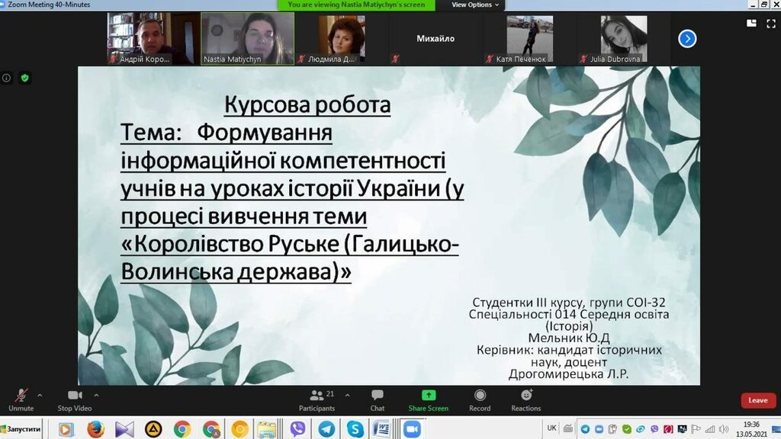
Task: Start recording the meeting
Action: coord(480,399)
